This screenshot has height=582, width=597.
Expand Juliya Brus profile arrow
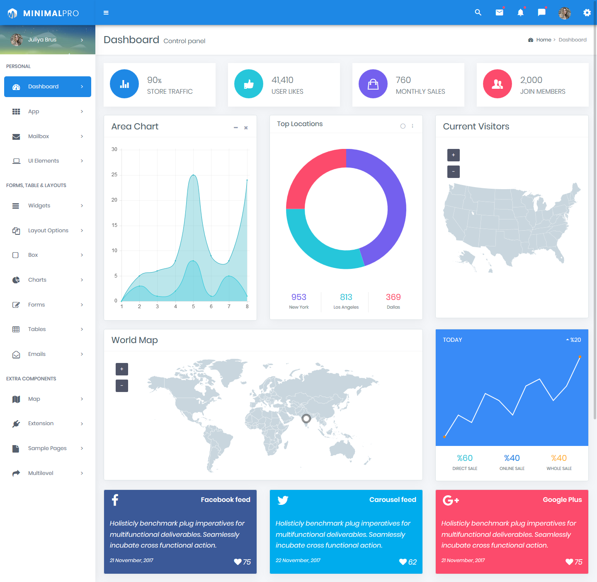pyautogui.click(x=82, y=40)
